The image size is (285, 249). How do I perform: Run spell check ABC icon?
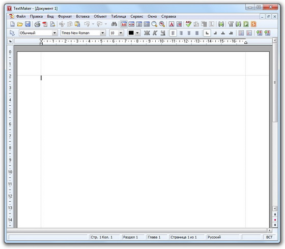(188, 24)
